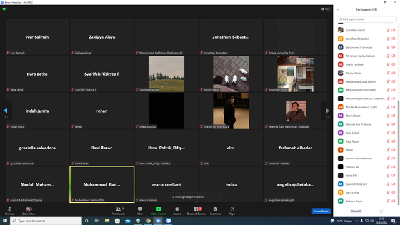This screenshot has height=225, width=400.
Task: Click the participants list scrollbar
Action: pyautogui.click(x=399, y=153)
